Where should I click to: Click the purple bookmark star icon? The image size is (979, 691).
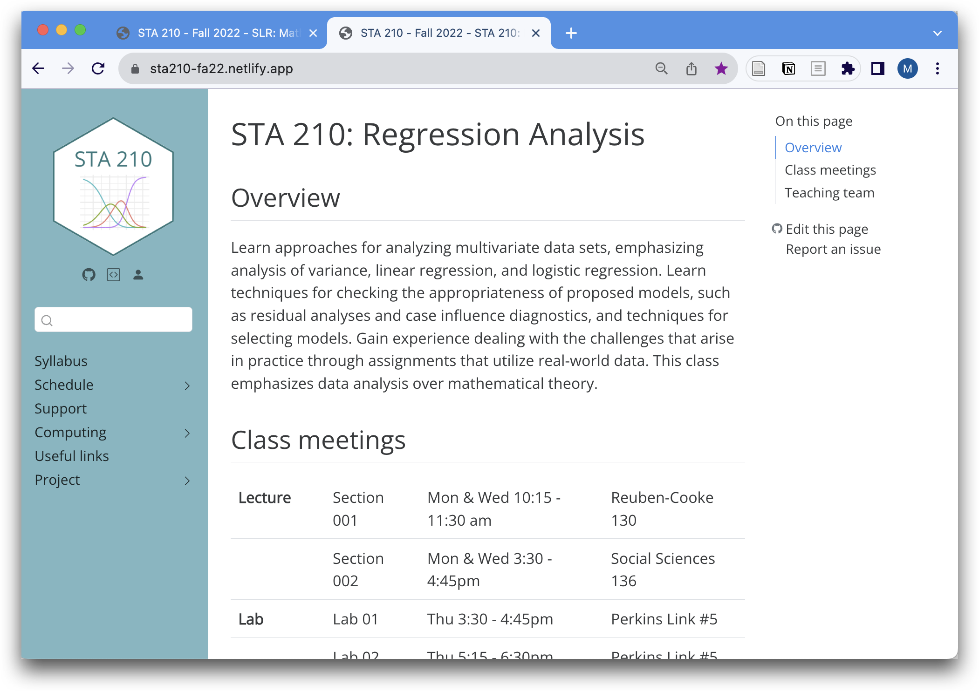pyautogui.click(x=721, y=69)
